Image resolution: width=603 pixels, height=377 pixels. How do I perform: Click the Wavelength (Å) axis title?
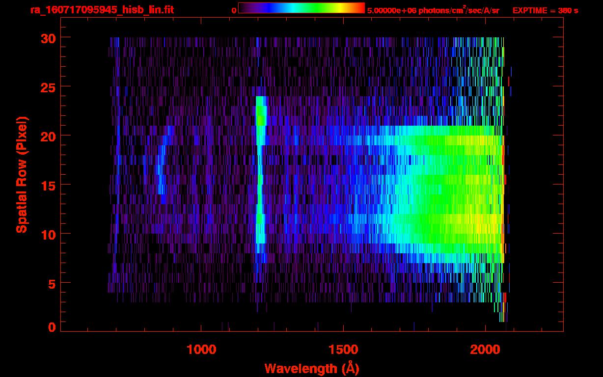(311, 368)
